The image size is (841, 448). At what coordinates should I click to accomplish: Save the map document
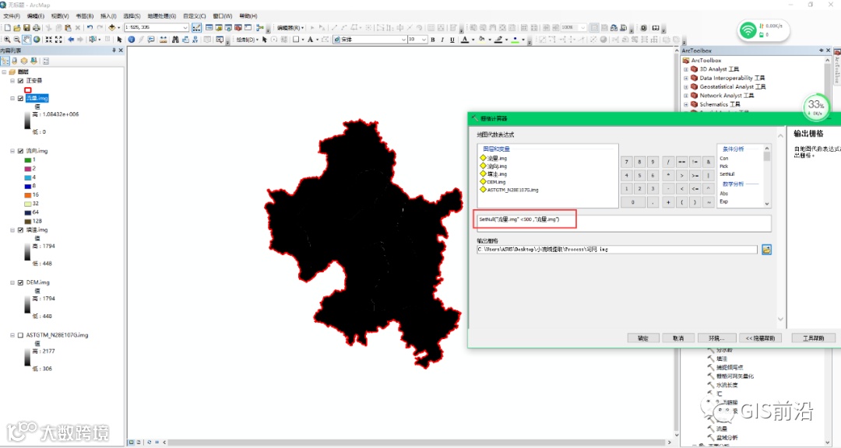tap(26, 27)
